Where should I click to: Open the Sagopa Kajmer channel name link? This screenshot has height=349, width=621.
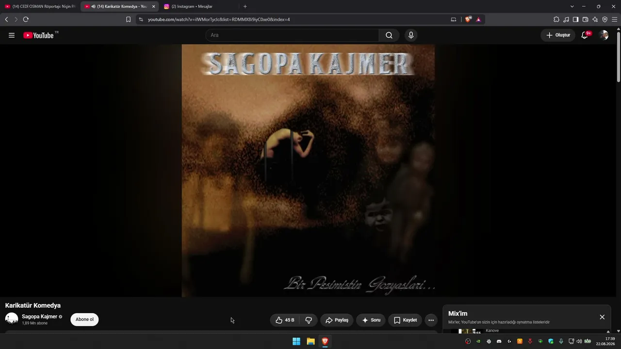[x=39, y=317]
